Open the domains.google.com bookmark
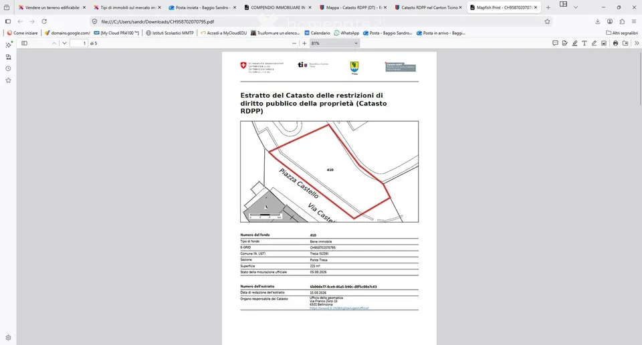The image size is (642, 345). point(67,33)
